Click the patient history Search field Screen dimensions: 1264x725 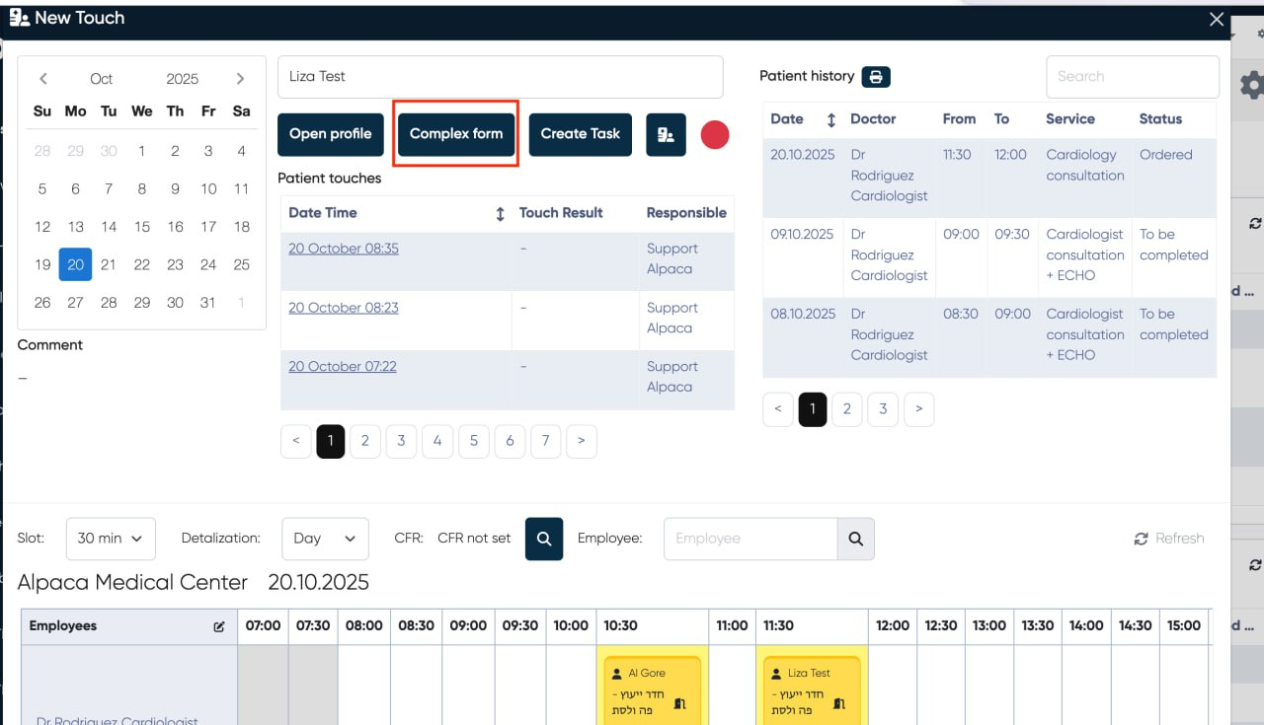pyautogui.click(x=1132, y=77)
